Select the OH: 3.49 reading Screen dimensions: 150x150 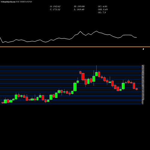(103, 9)
